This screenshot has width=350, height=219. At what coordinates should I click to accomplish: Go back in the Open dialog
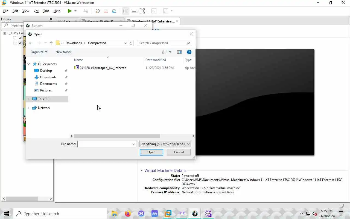pos(31,43)
